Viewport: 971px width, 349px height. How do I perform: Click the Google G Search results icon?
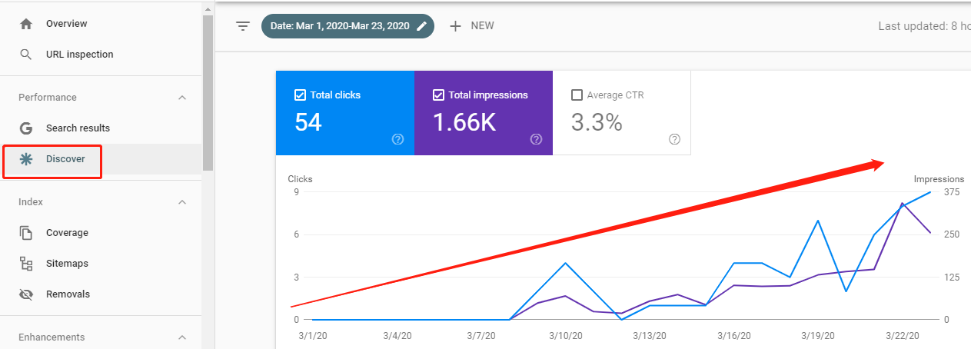pyautogui.click(x=26, y=128)
